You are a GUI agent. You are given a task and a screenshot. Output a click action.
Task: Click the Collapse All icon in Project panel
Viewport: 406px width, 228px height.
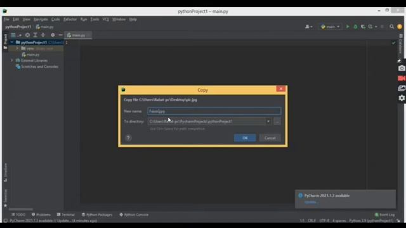coord(43,35)
